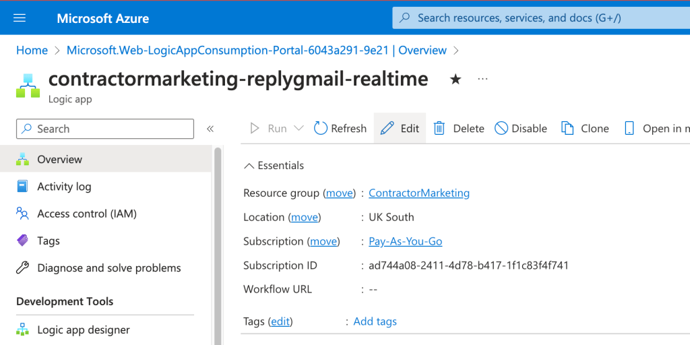This screenshot has width=690, height=345.
Task: Click the Clone label in toolbar
Action: [x=595, y=129]
